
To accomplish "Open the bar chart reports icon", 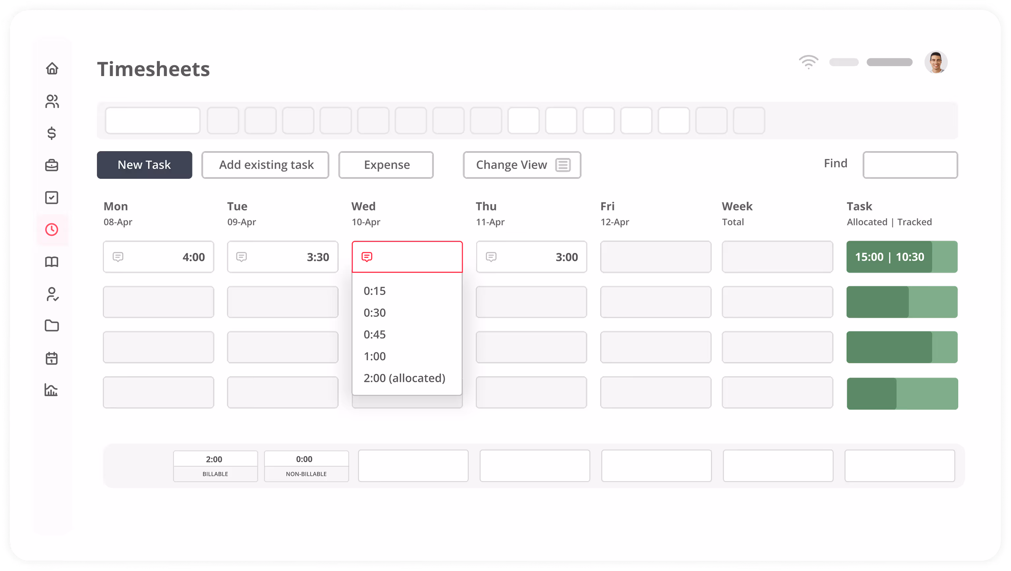I will [52, 390].
